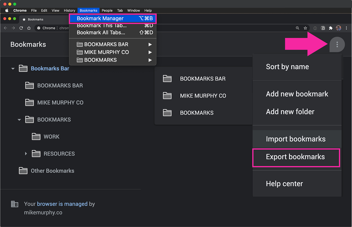Collapse the BOOKMARKS folder tree item
The height and width of the screenshot is (227, 352).
(19, 120)
